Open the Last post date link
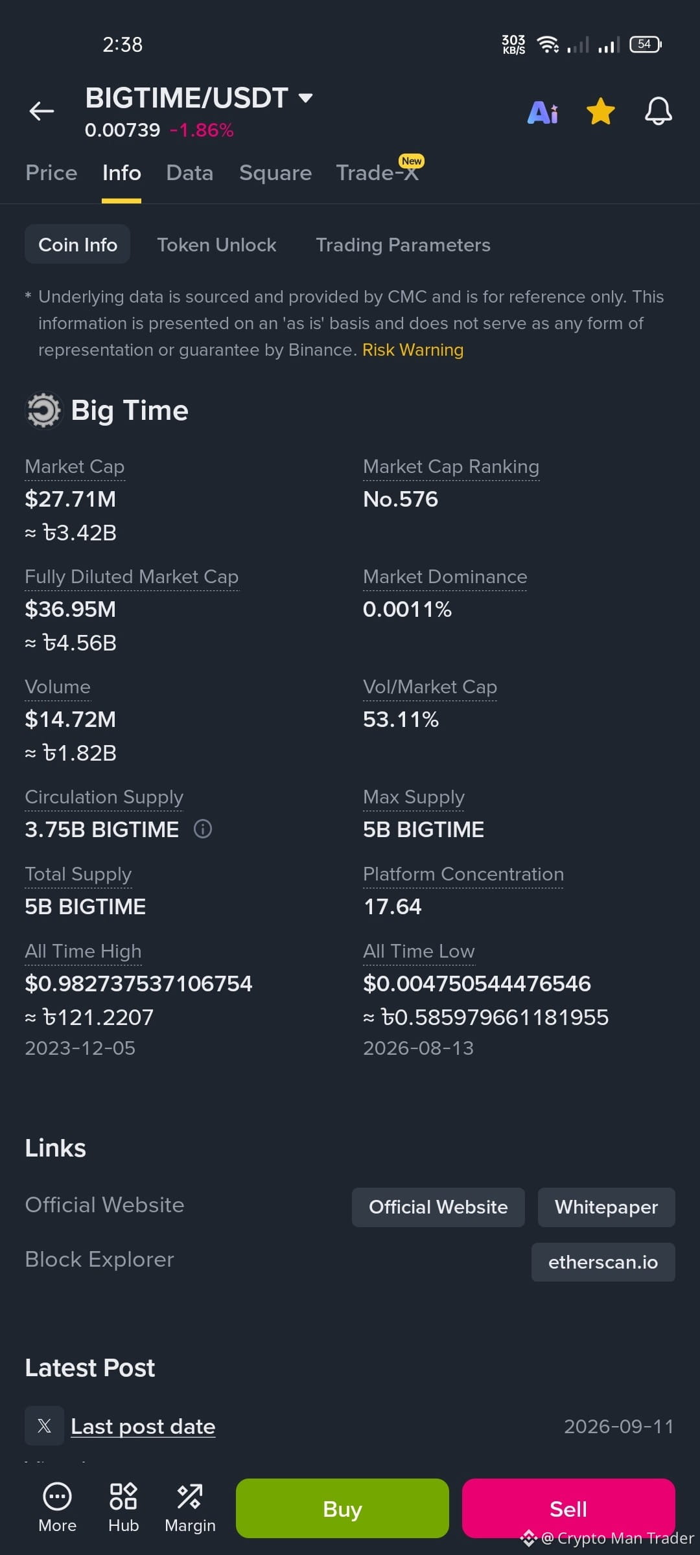This screenshot has height=1555, width=700. 143,1427
